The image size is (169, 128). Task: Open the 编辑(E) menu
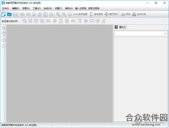16,8
